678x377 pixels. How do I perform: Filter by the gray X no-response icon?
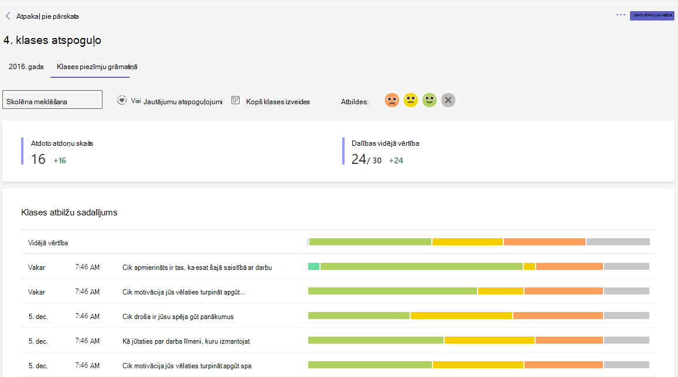tap(448, 100)
